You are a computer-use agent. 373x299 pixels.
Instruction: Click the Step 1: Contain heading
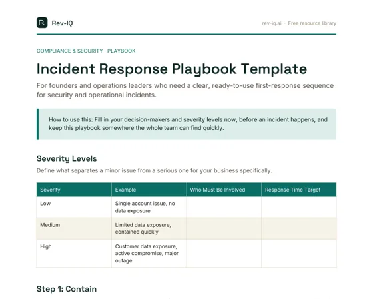pyautogui.click(x=67, y=289)
